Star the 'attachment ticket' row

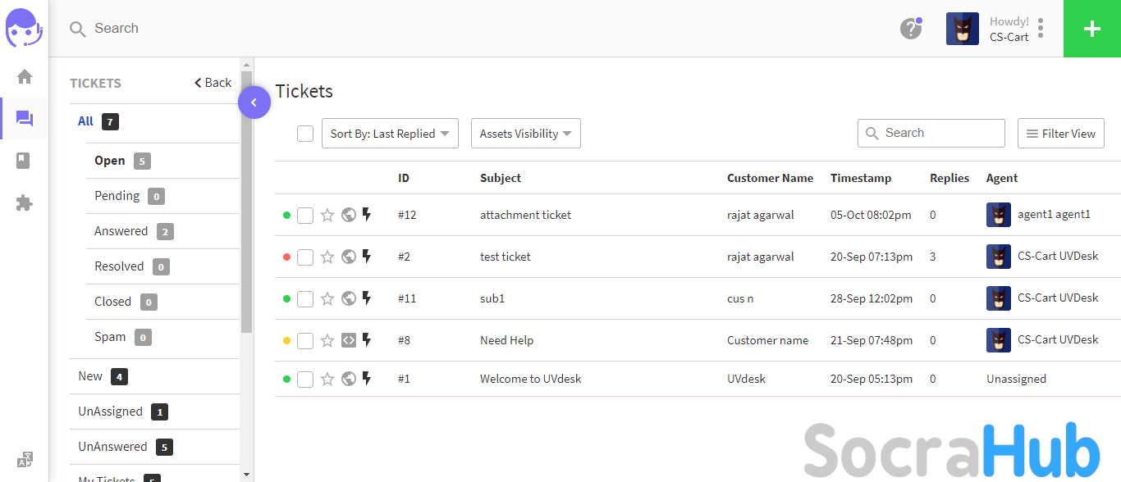[327, 216]
